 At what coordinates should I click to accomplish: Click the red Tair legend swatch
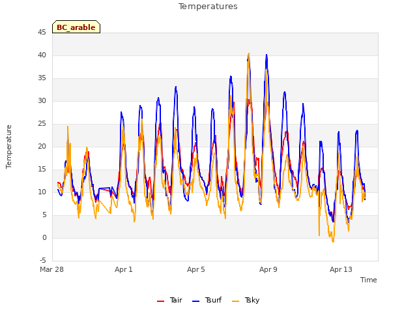click(161, 301)
